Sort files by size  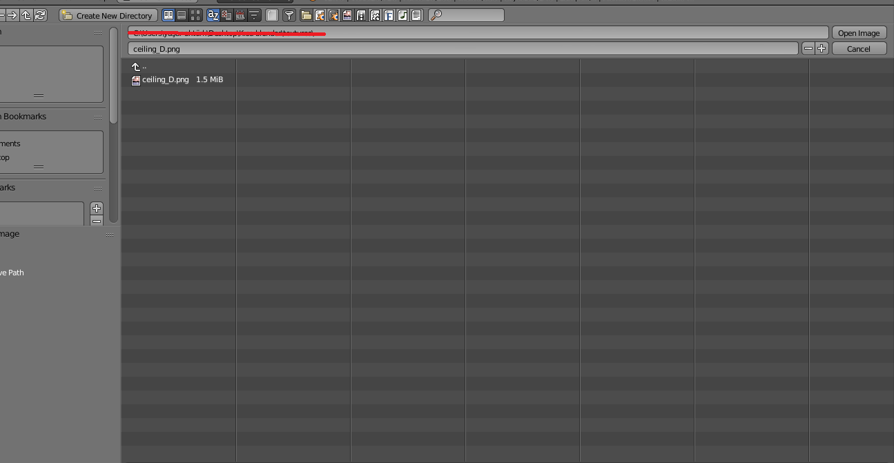(x=254, y=15)
